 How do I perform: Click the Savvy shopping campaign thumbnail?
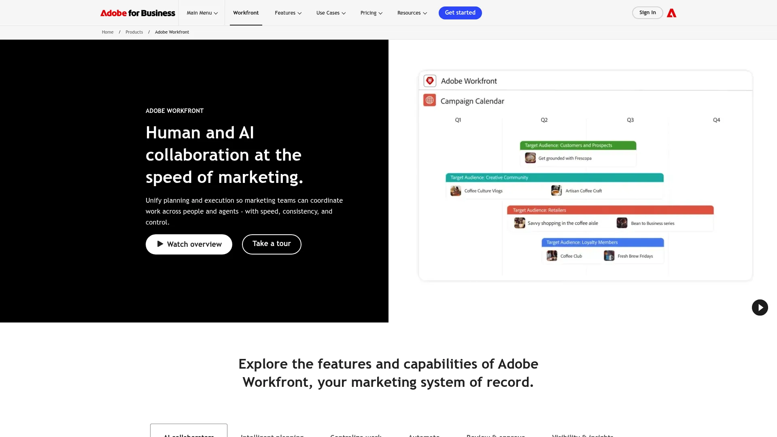[519, 223]
